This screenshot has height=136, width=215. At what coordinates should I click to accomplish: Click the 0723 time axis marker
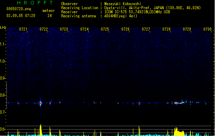64,29
